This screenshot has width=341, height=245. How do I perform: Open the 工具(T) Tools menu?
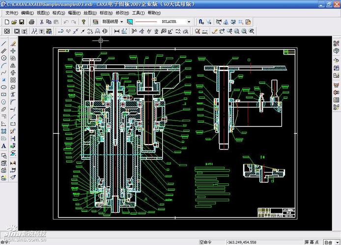coord(138,13)
